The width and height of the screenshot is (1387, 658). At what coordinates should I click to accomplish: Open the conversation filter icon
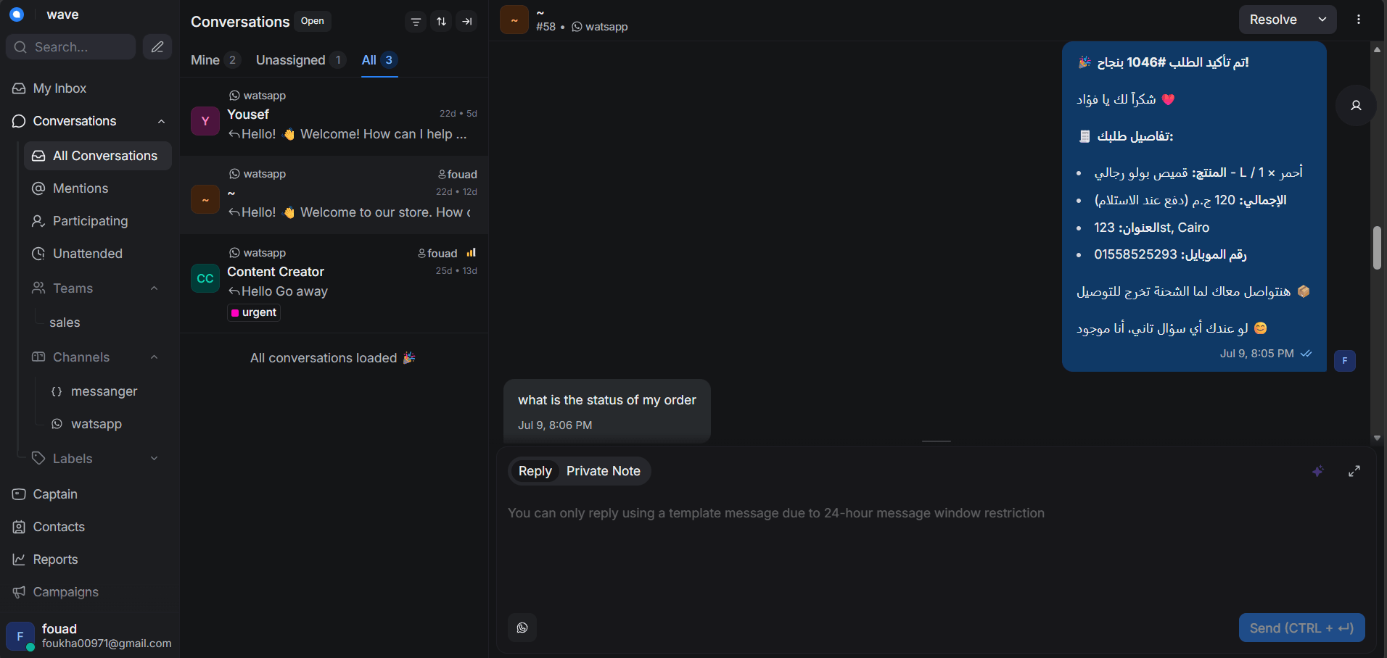point(416,22)
